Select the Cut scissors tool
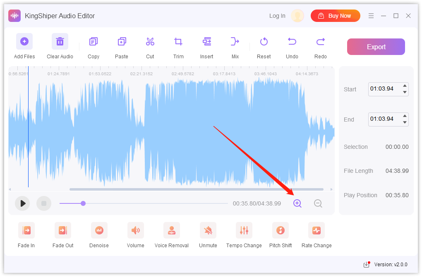This screenshot has height=277, width=422. 150,42
